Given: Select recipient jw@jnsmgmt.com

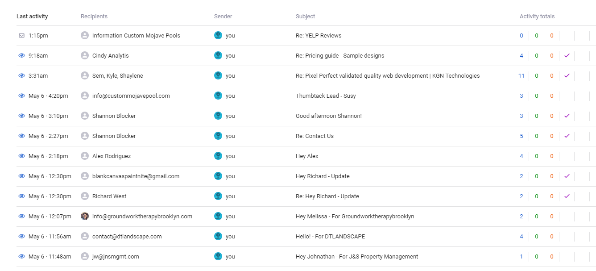Looking at the screenshot, I should pyautogui.click(x=116, y=257).
